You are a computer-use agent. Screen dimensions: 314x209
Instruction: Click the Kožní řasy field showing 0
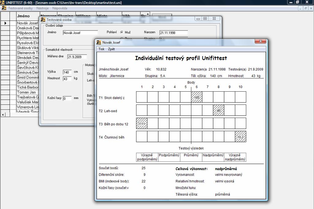click(x=67, y=98)
